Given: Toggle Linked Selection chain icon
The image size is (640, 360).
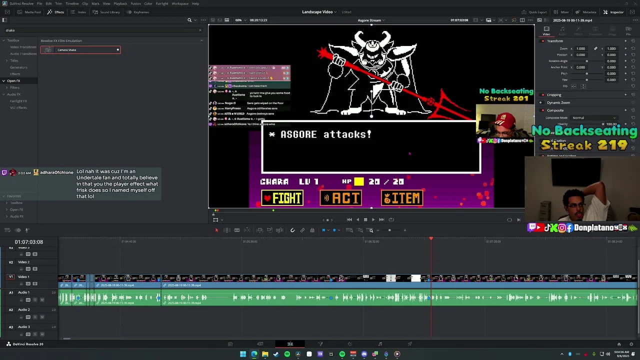Looking at the screenshot, I should click(x=302, y=230).
